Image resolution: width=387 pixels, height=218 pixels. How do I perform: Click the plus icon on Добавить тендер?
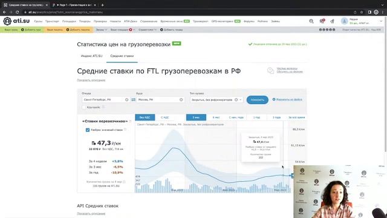(161, 30)
